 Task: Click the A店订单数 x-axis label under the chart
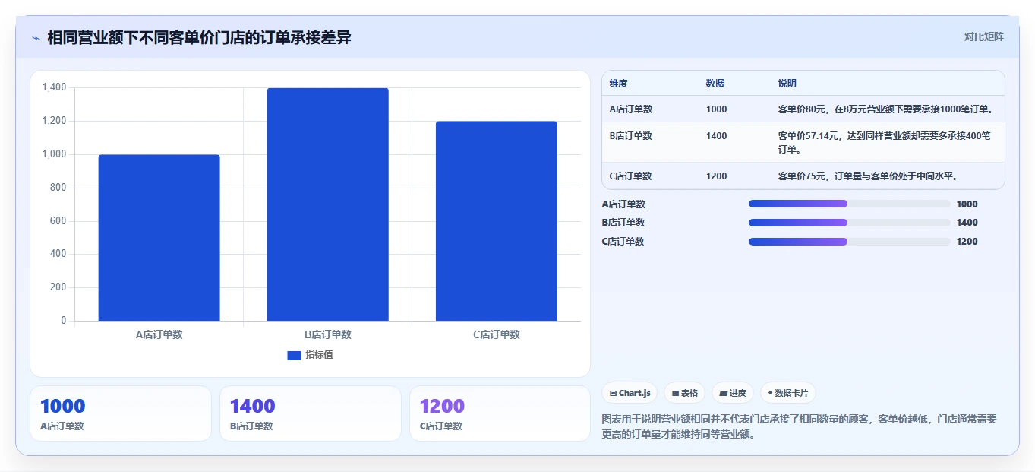[159, 334]
